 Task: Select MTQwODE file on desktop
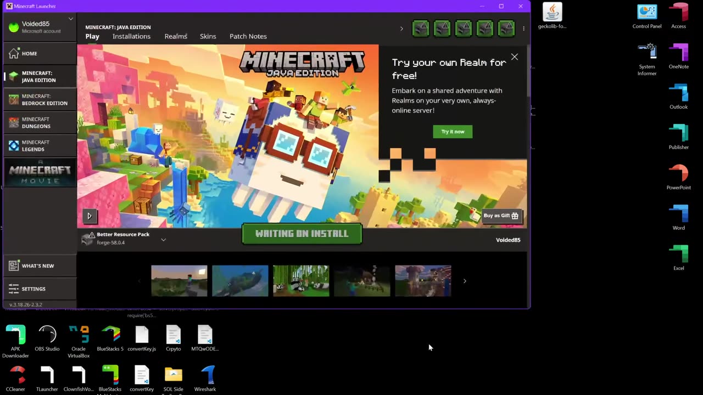pyautogui.click(x=205, y=338)
